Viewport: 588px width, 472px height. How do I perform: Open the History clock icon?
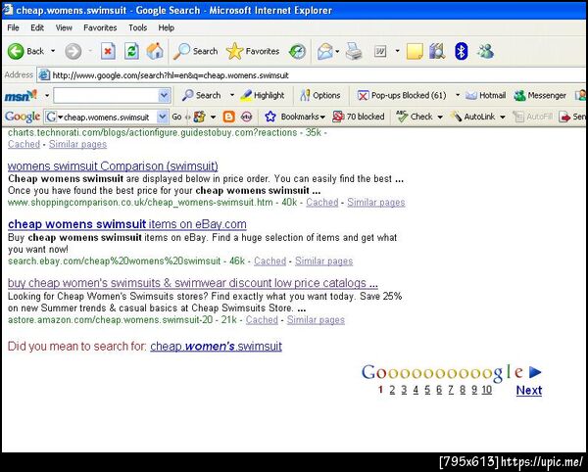click(x=297, y=51)
